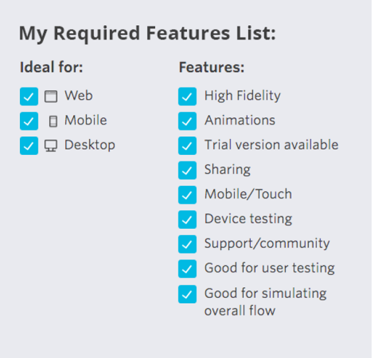Viewport: 372px width, 358px height.
Task: Uncheck Good for simulating overall flow
Action: point(188,294)
